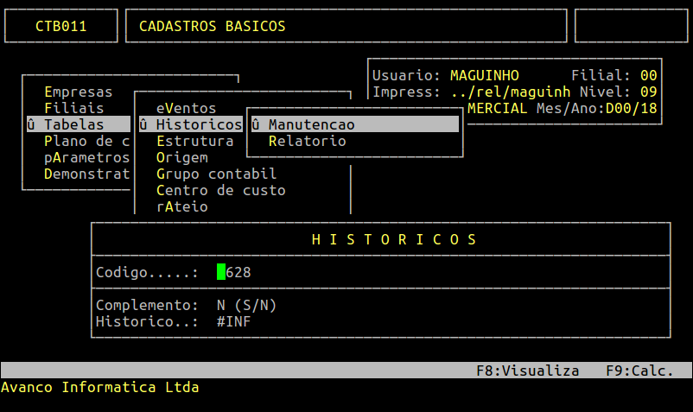Image resolution: width=693 pixels, height=412 pixels.
Task: Open Estrutura in the submenu
Action: (194, 141)
